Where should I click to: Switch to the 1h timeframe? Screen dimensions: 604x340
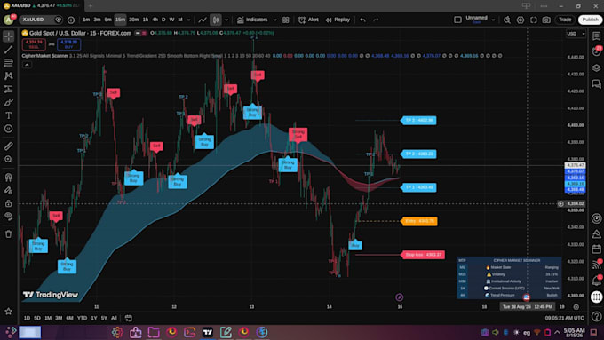coord(145,20)
